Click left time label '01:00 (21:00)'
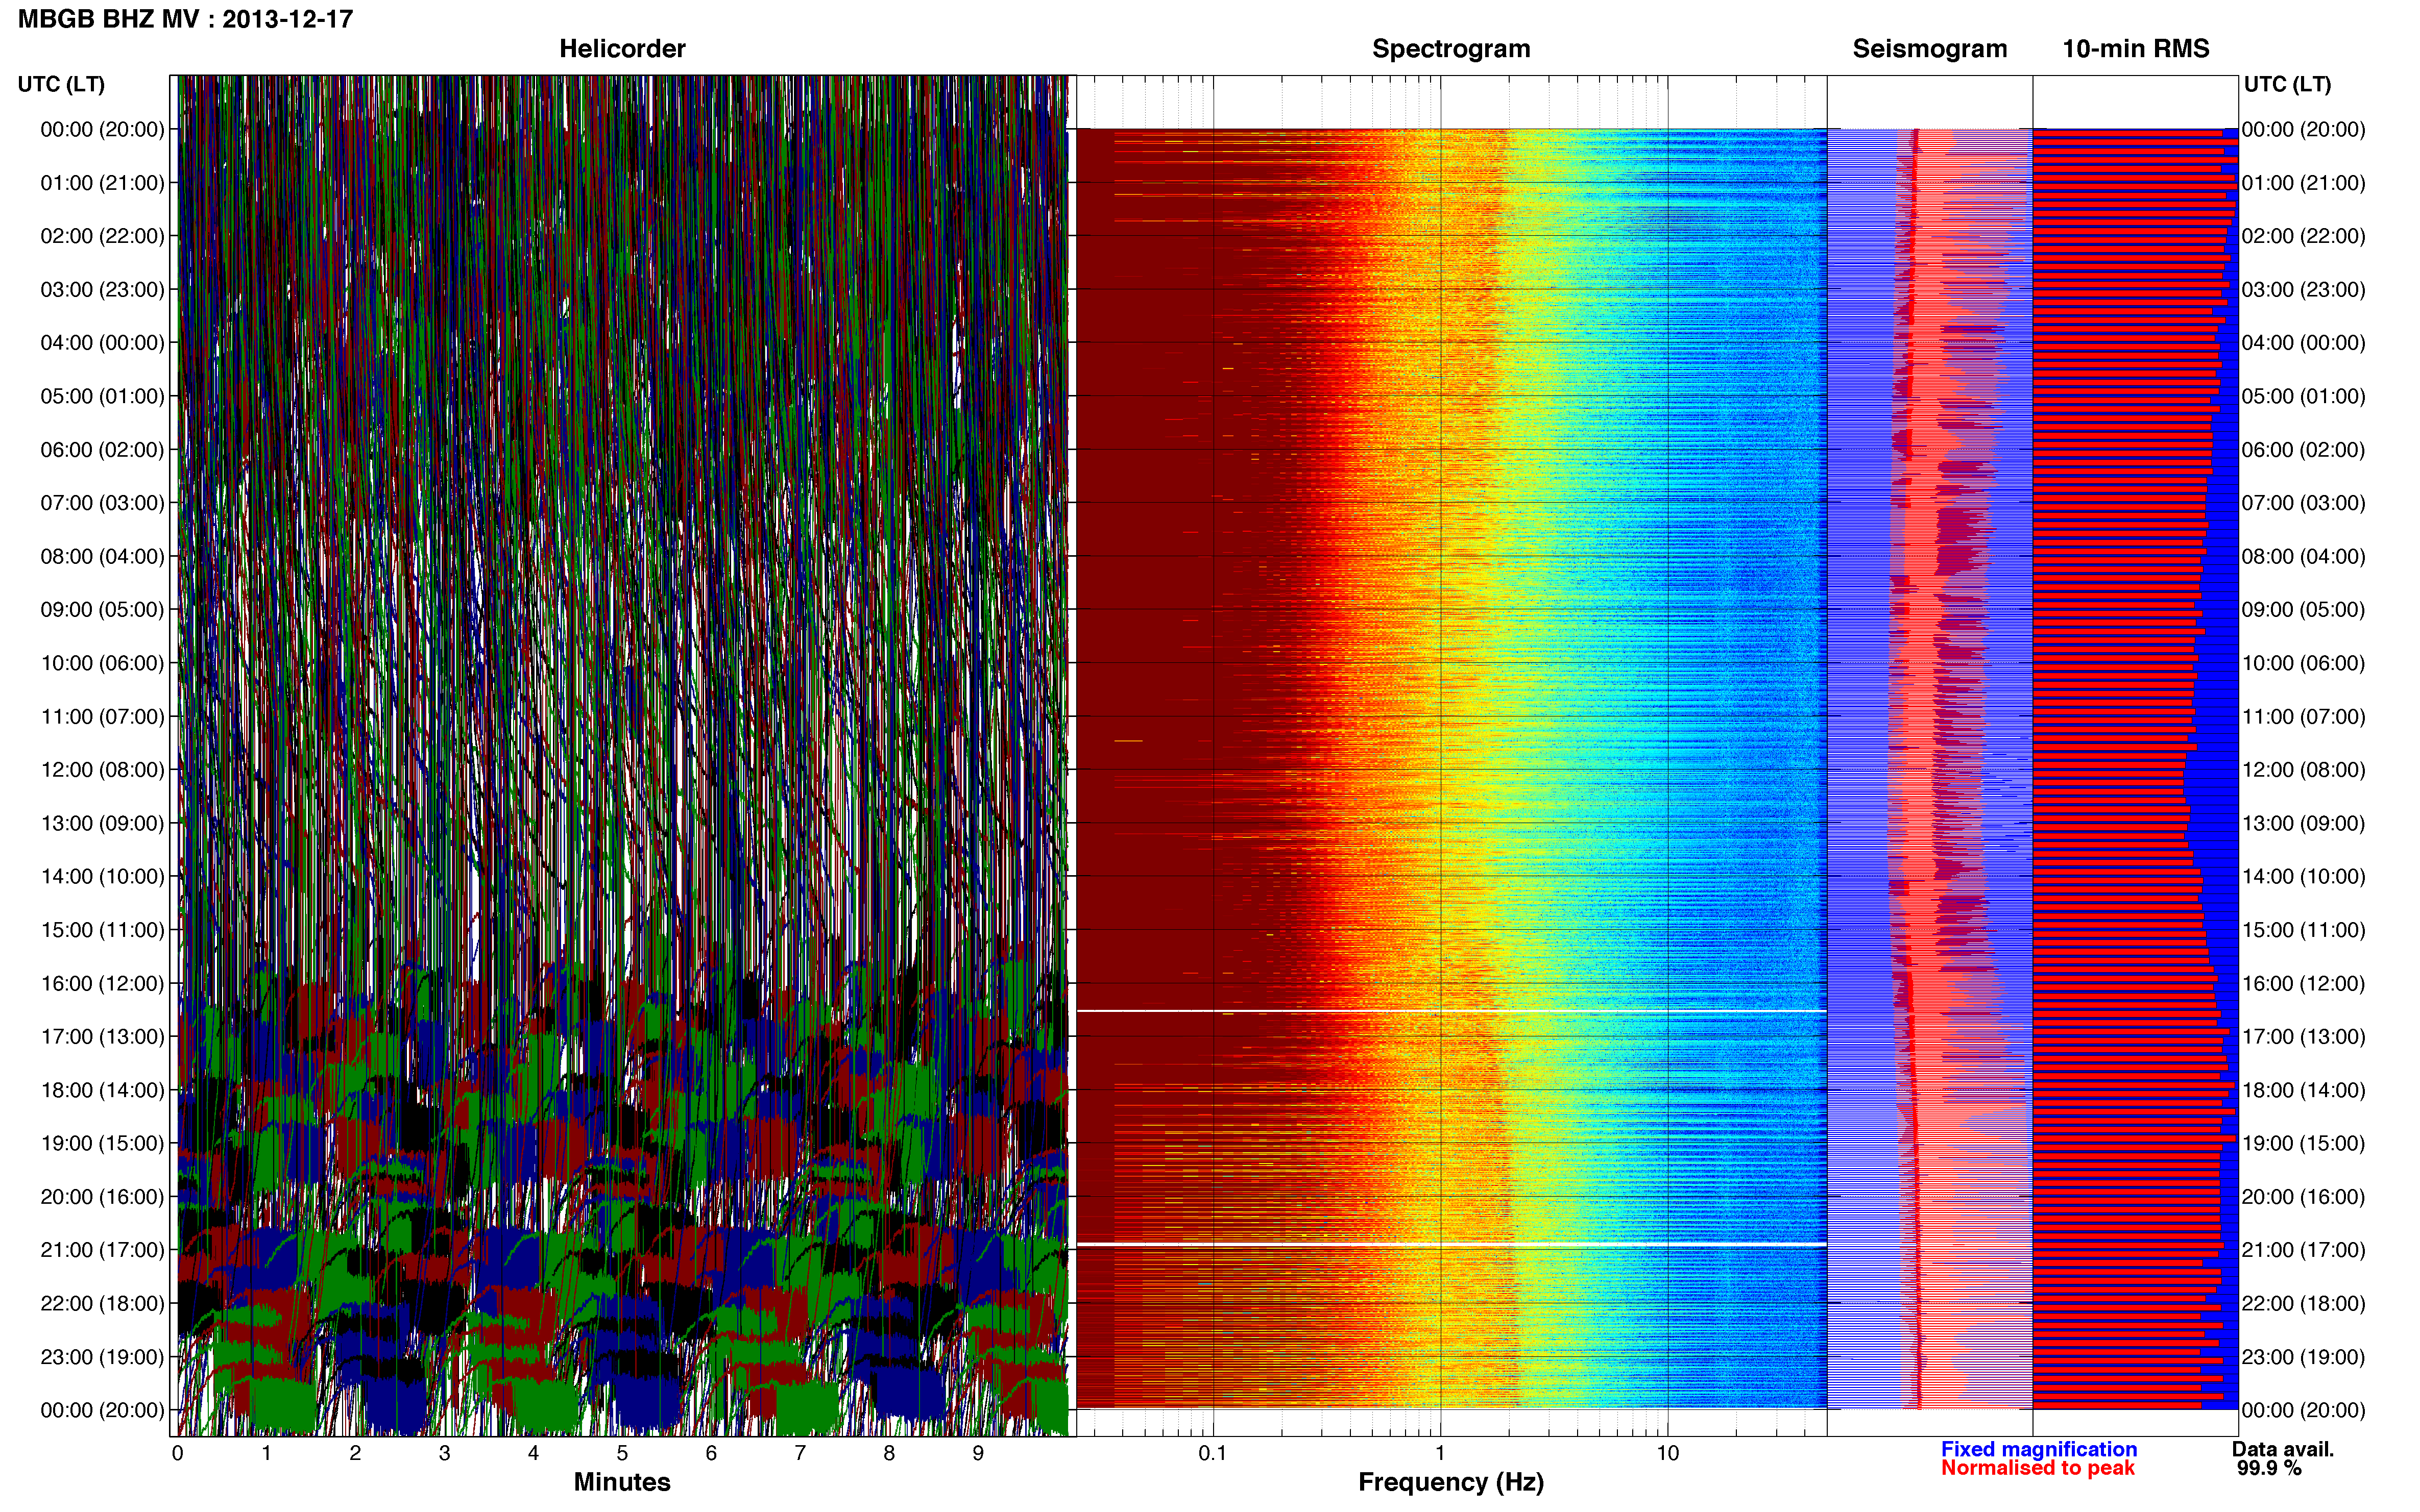This screenshot has height=1512, width=2420. click(102, 183)
